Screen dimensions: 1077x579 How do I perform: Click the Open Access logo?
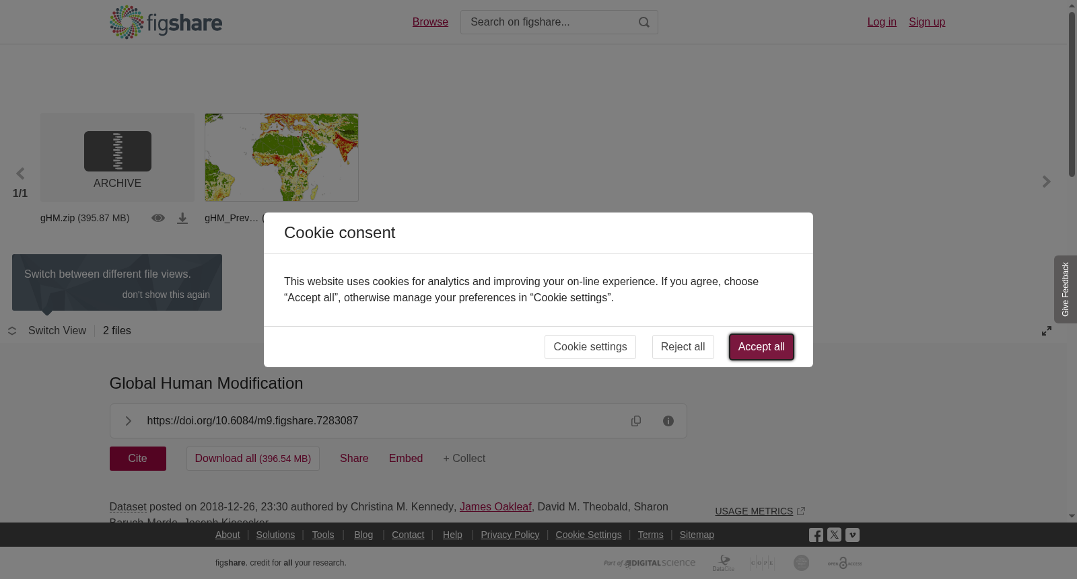845,563
